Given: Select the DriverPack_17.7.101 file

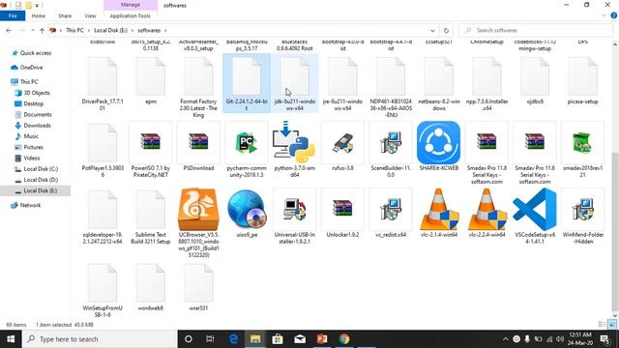Looking at the screenshot, I should tap(103, 83).
